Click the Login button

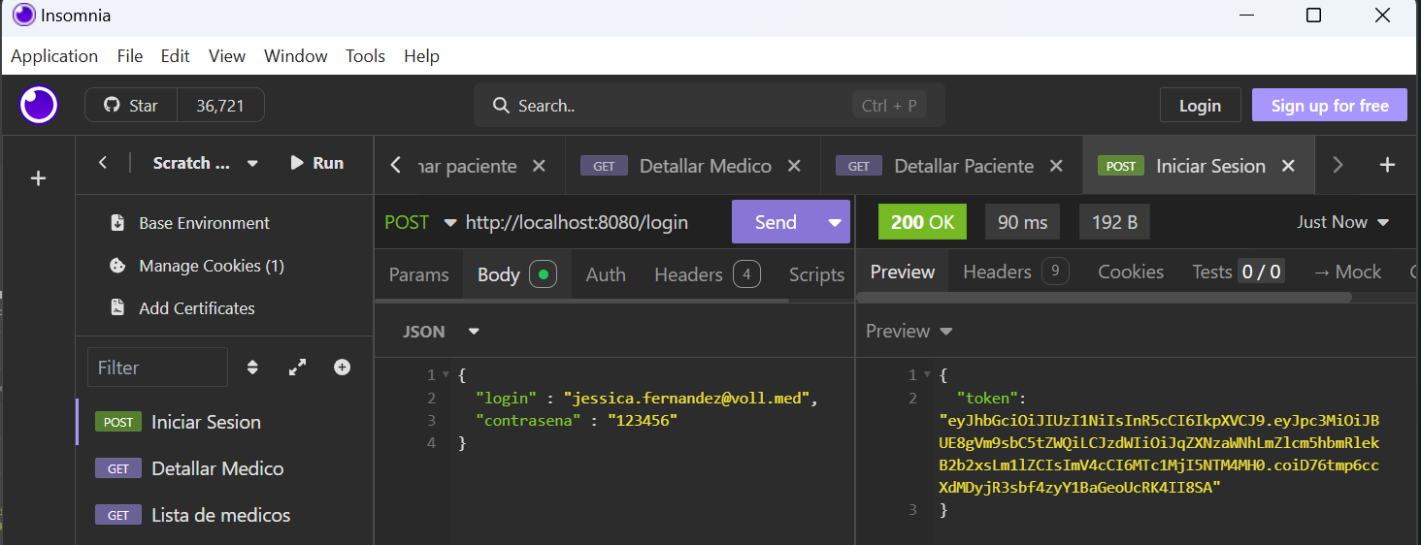click(1200, 106)
